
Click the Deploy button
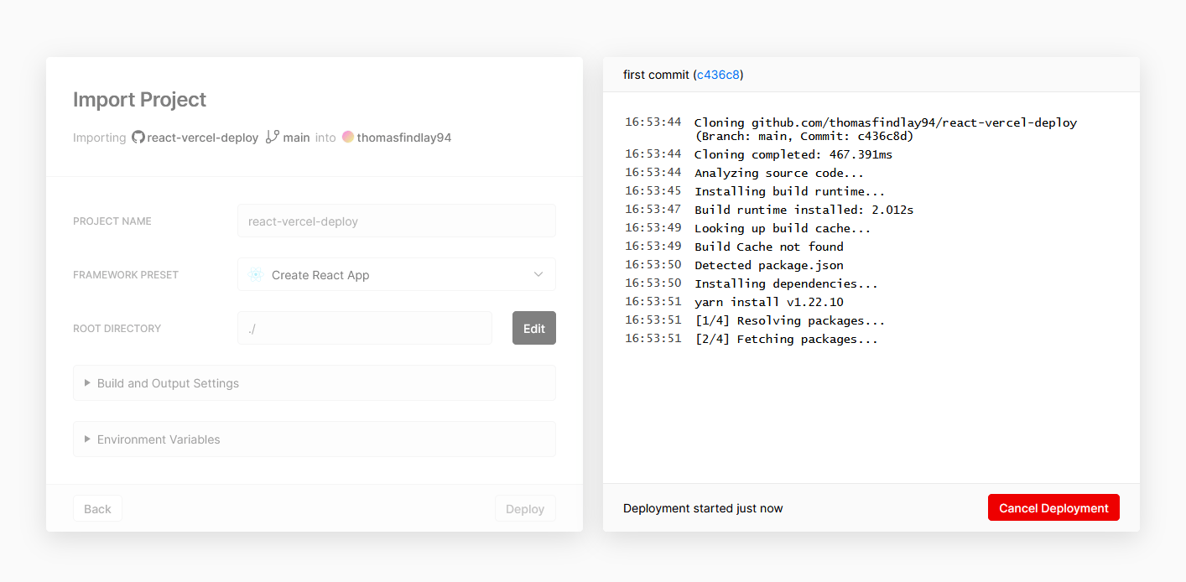click(x=525, y=508)
